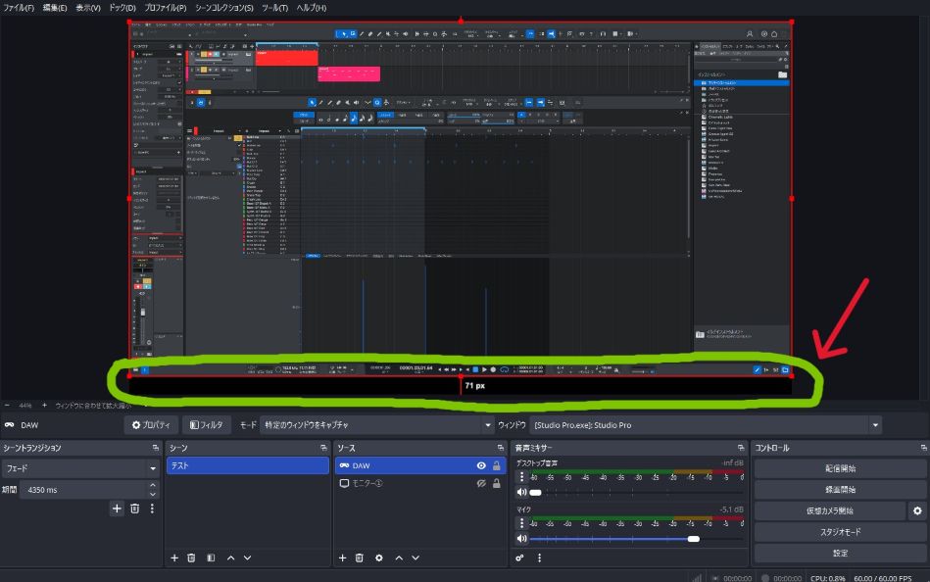Image resolution: width=930 pixels, height=582 pixels.
Task: Open advanced audio properties gear in mixer
Action: (520, 558)
